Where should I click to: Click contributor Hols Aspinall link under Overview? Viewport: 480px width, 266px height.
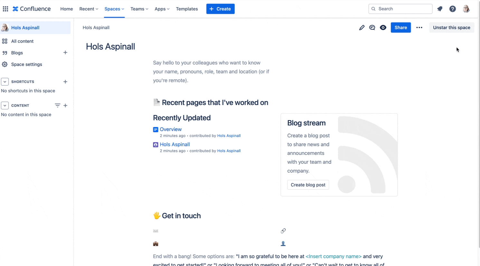(229, 136)
